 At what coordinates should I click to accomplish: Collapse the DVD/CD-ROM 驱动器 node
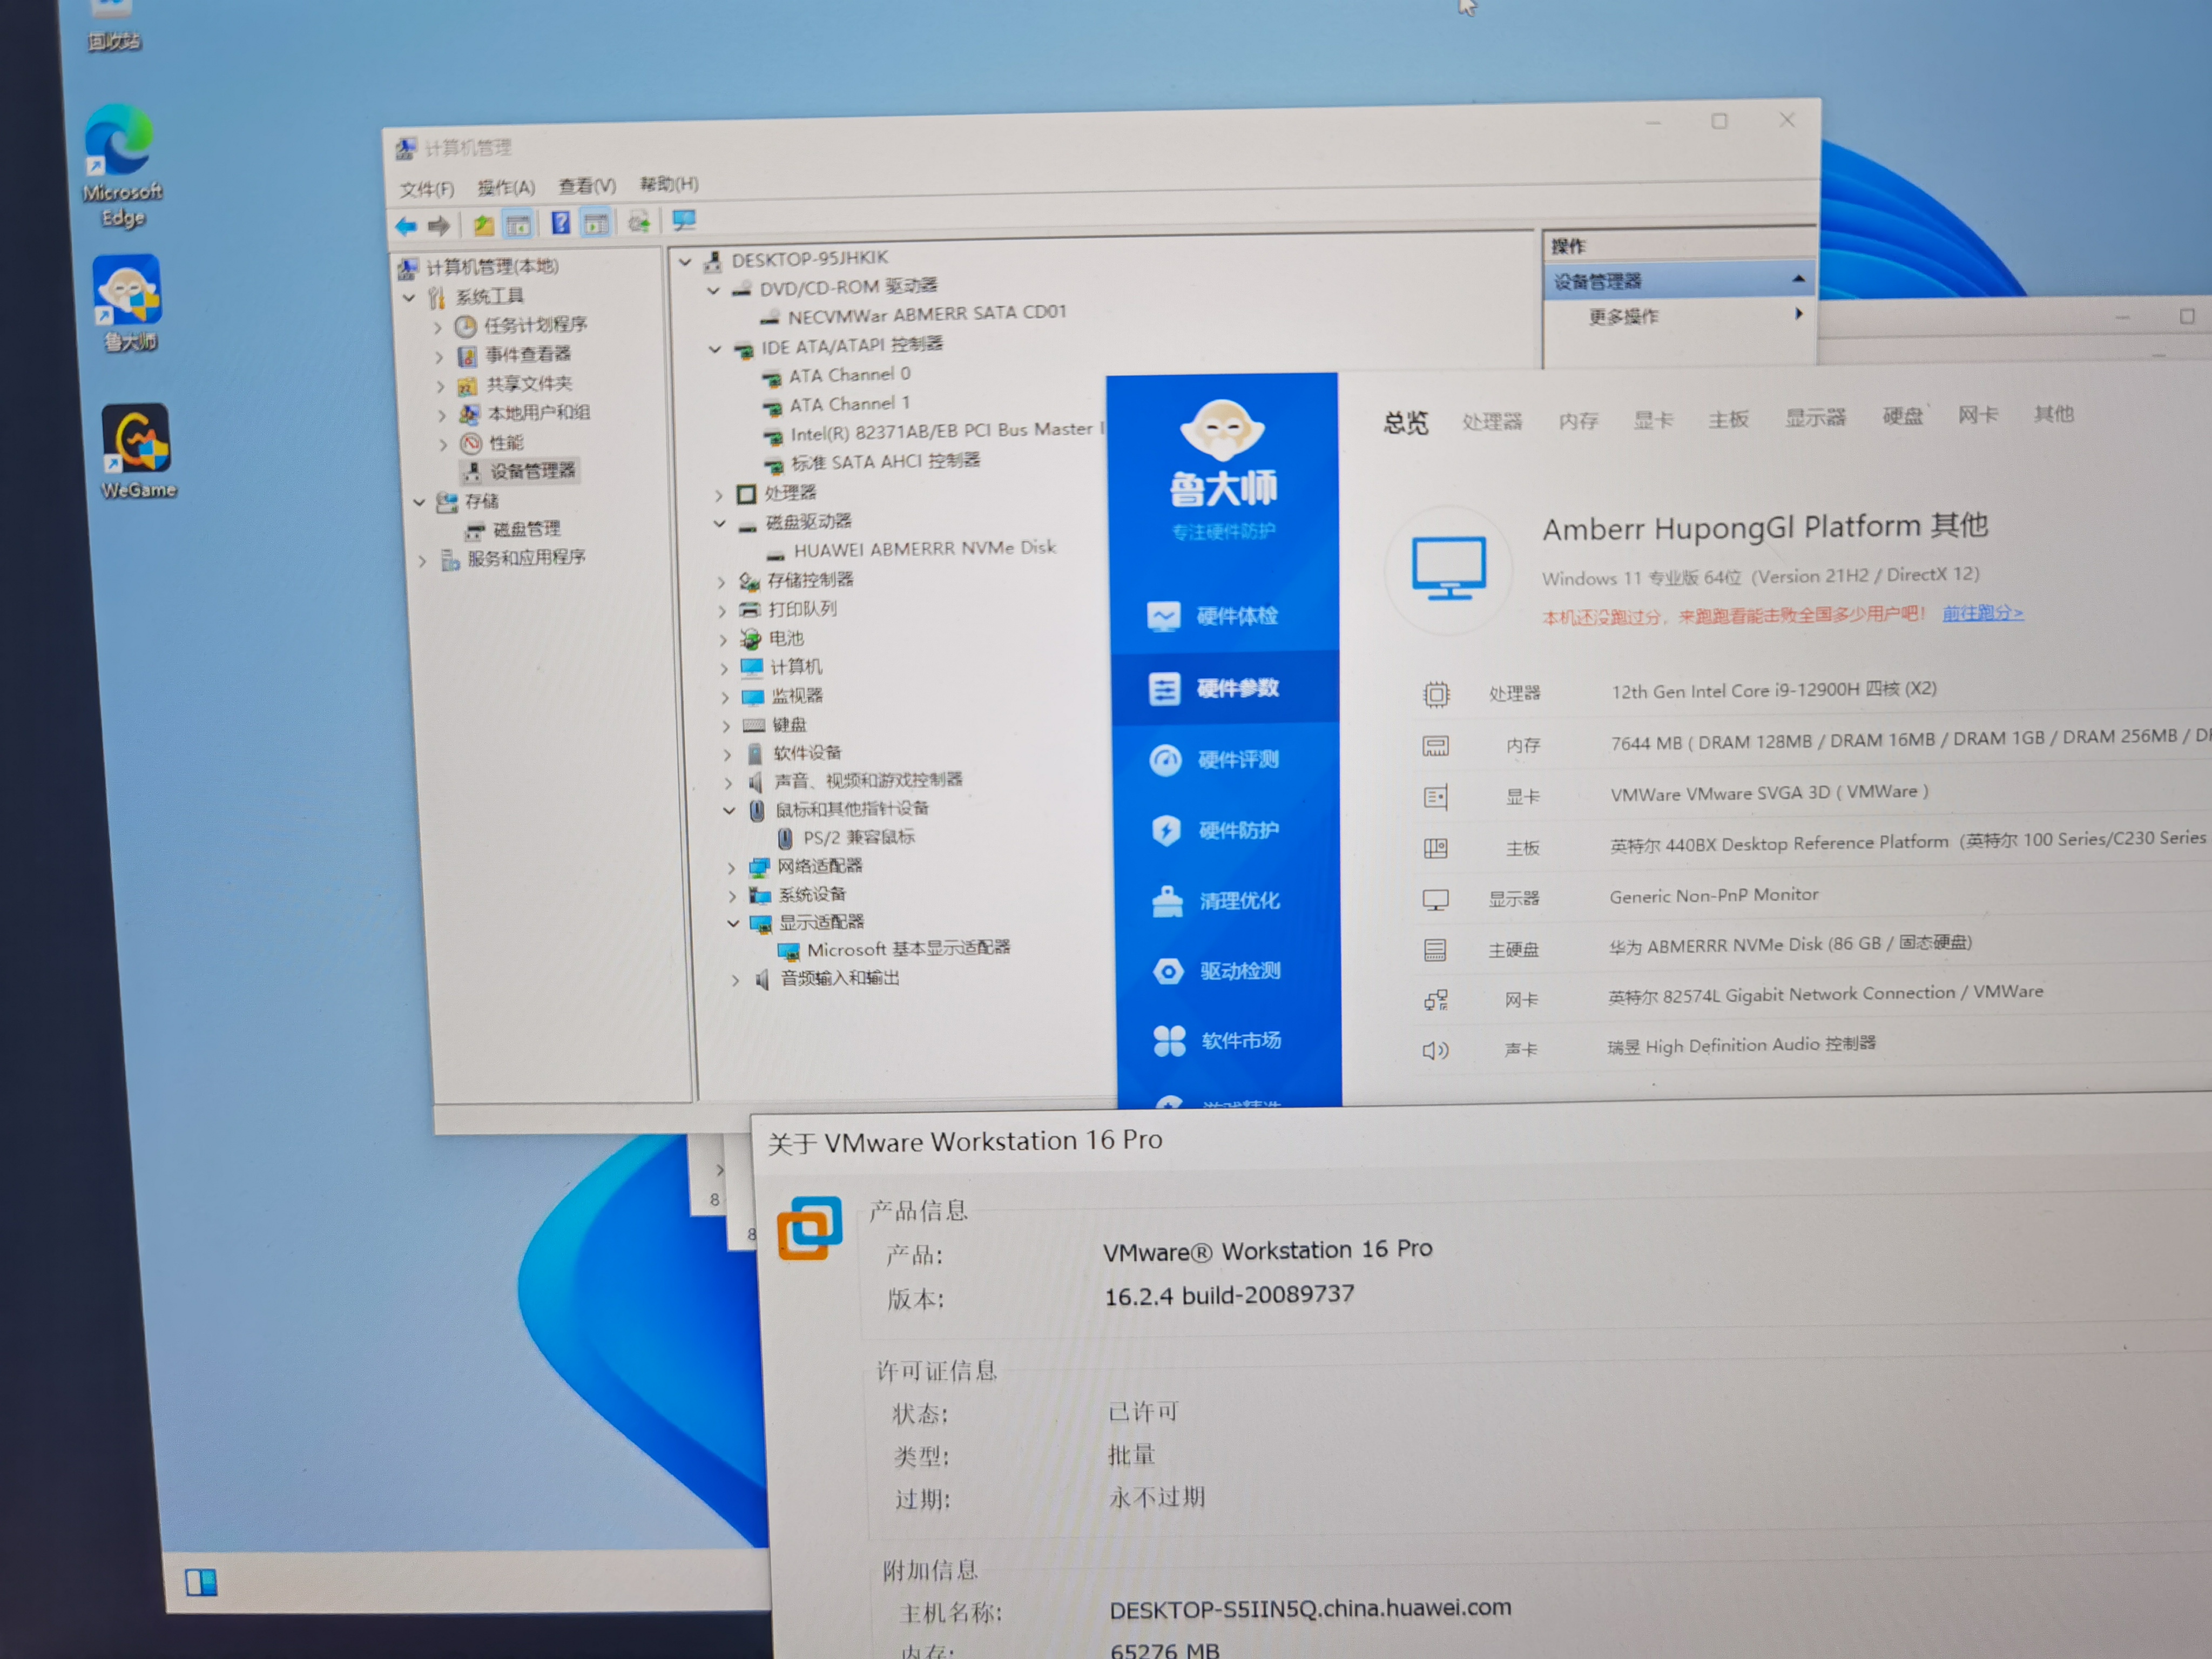713,290
